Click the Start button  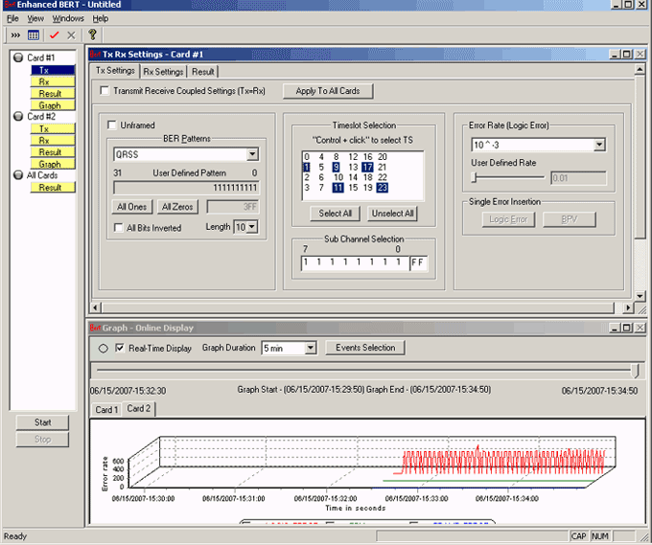tap(42, 422)
